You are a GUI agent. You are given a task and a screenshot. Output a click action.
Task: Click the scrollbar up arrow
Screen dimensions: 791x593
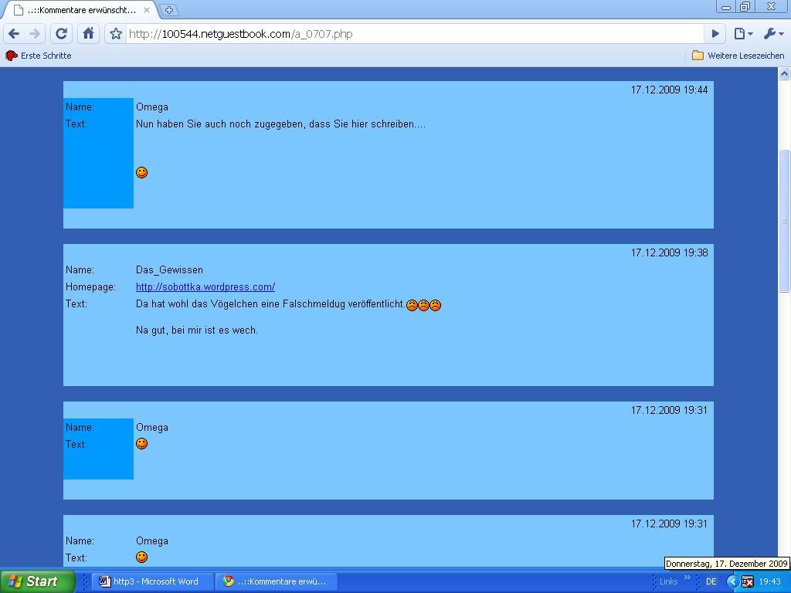point(784,73)
